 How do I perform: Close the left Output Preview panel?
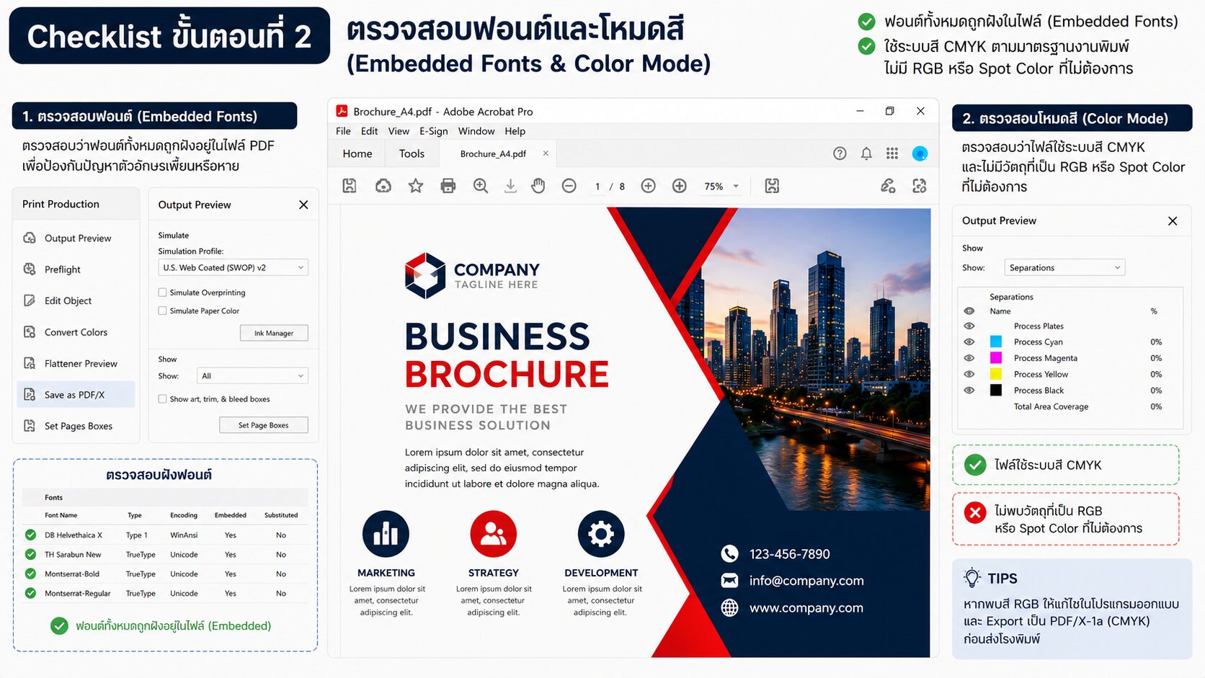point(303,205)
